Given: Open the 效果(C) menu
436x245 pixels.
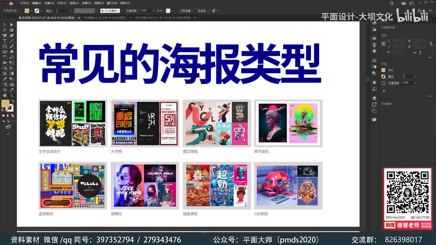Looking at the screenshot, I should tap(86, 3).
